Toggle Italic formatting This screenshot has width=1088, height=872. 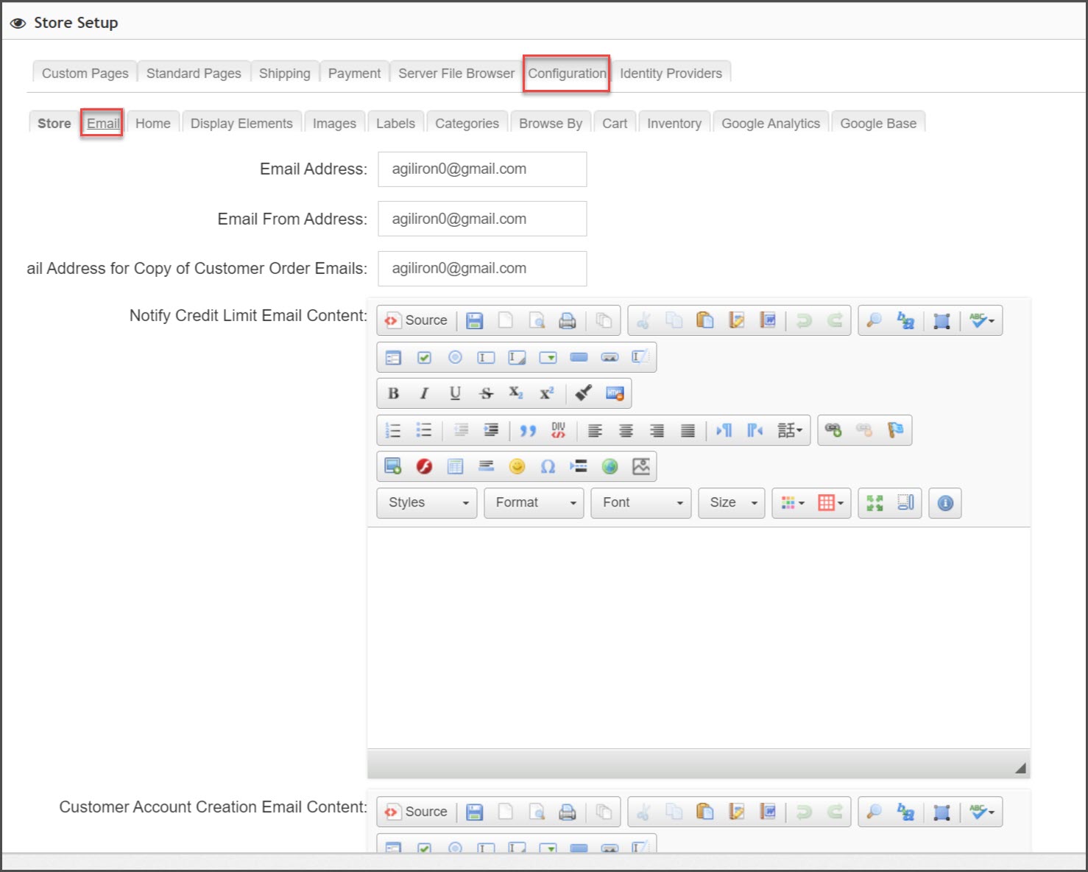point(424,393)
